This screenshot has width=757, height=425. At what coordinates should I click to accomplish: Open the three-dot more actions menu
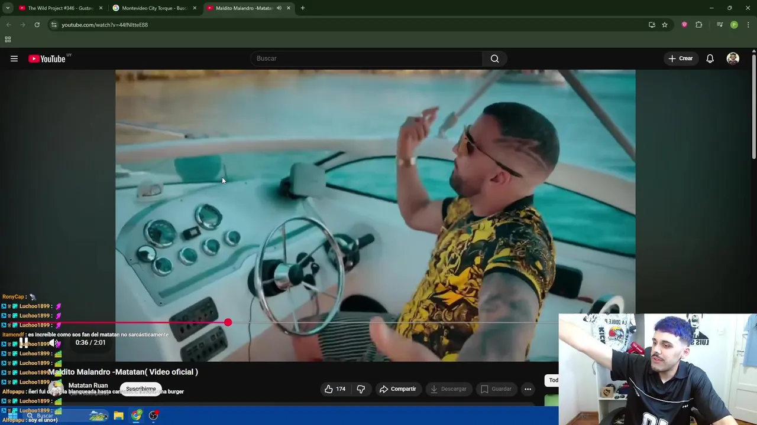[x=528, y=389]
